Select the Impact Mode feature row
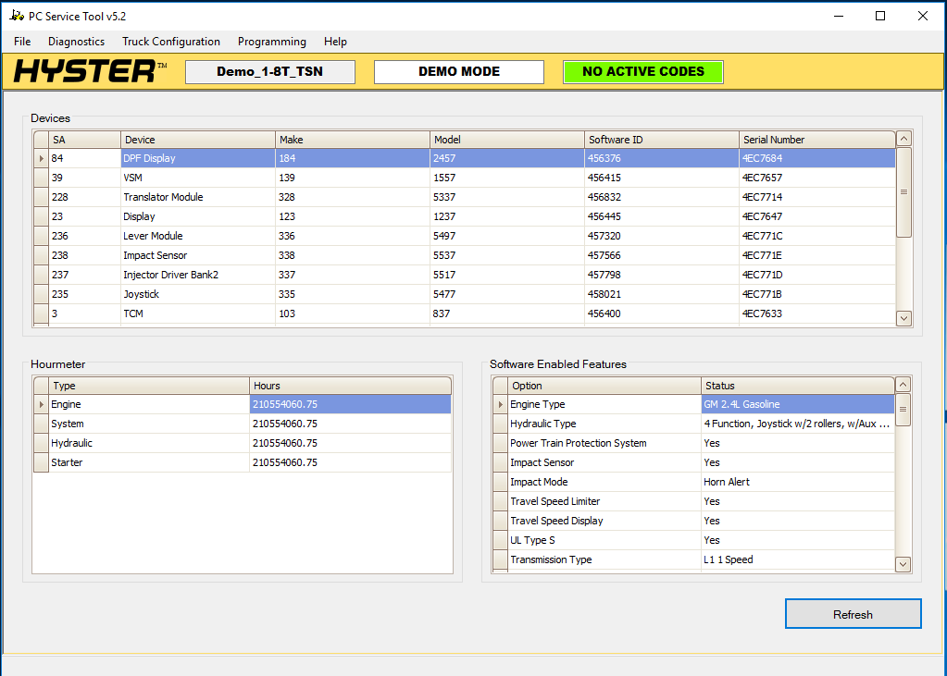947x676 pixels. pos(602,481)
